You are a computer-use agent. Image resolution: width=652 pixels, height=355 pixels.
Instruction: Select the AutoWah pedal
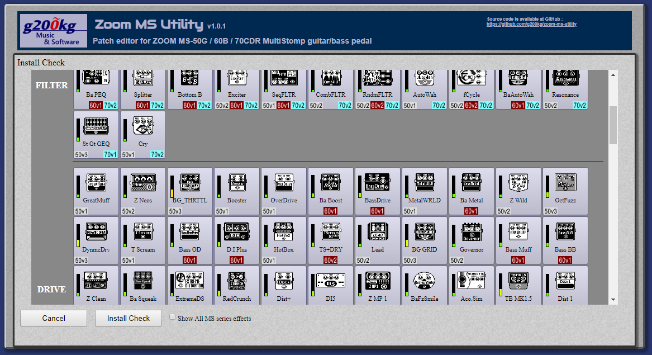(x=425, y=89)
